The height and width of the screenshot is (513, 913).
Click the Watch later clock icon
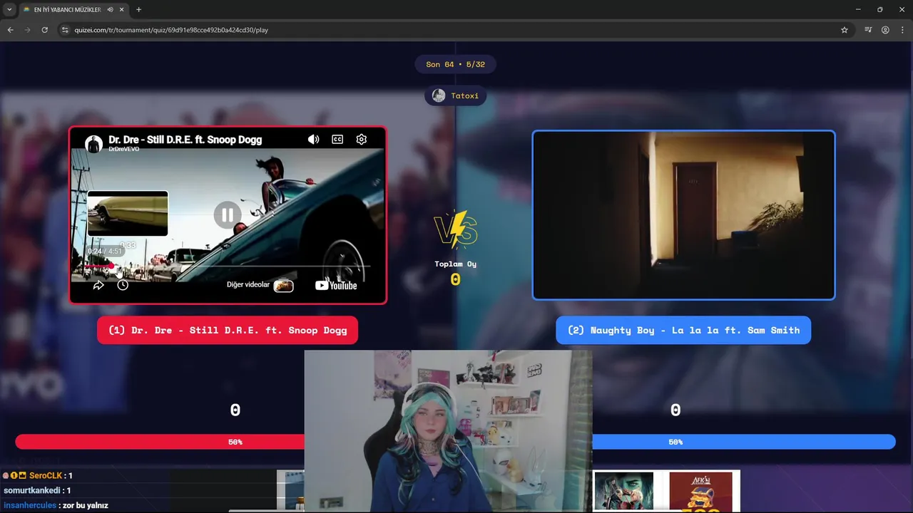click(123, 285)
